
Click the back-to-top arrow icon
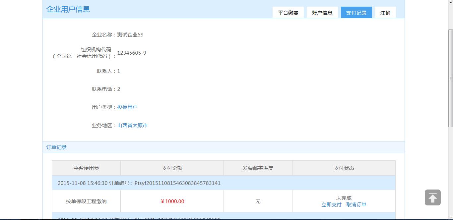click(x=432, y=197)
